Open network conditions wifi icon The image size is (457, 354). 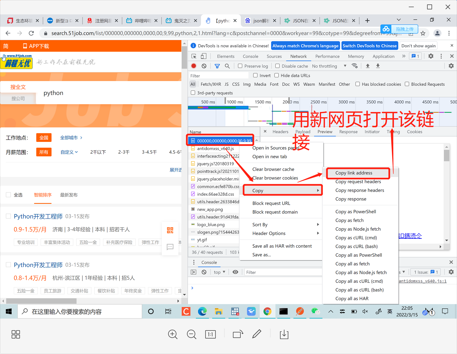click(355, 66)
